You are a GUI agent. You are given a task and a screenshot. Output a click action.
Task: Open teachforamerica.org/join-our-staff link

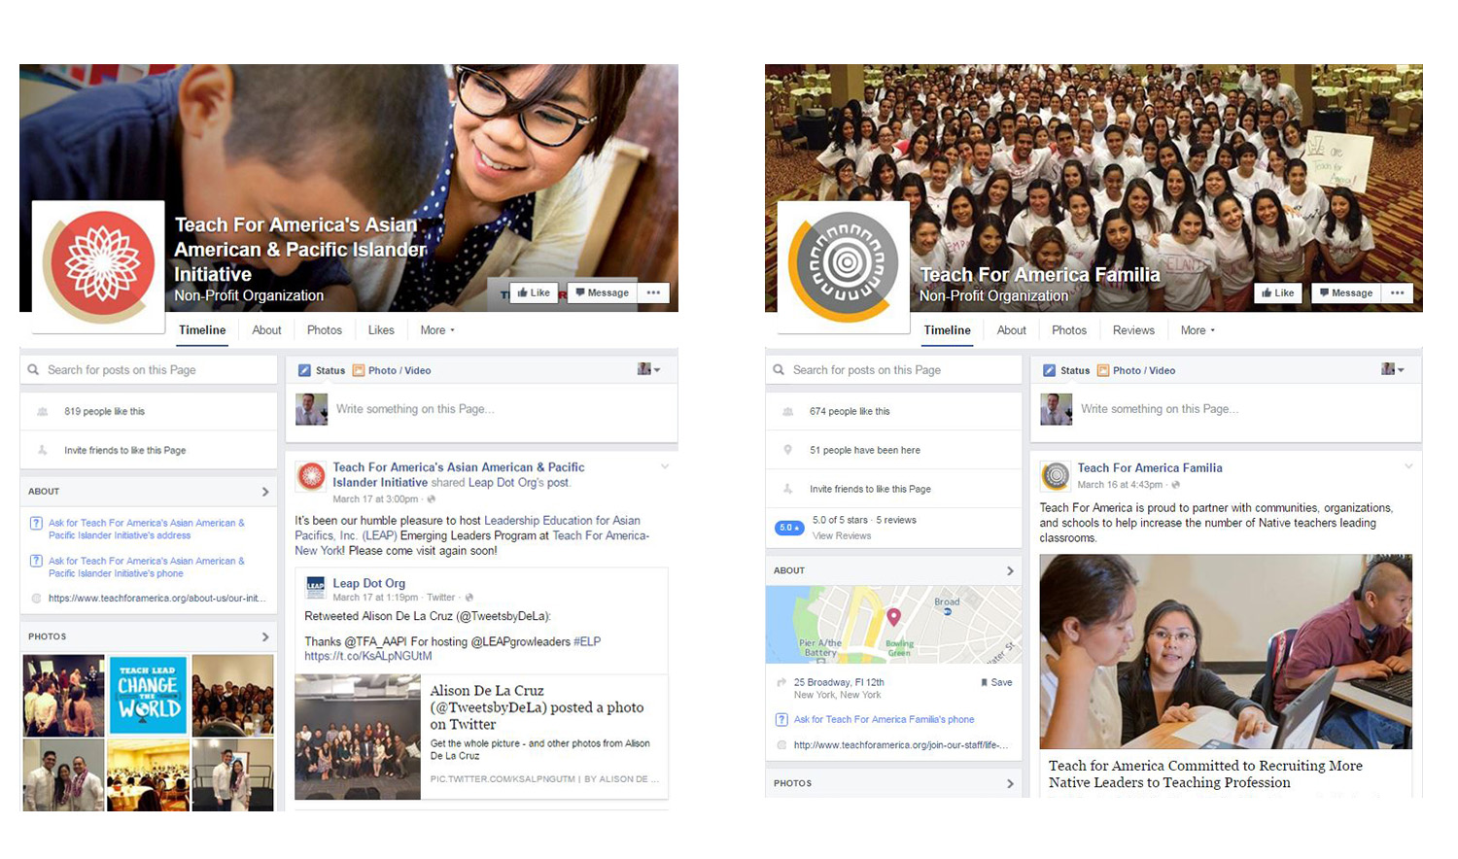coord(901,745)
